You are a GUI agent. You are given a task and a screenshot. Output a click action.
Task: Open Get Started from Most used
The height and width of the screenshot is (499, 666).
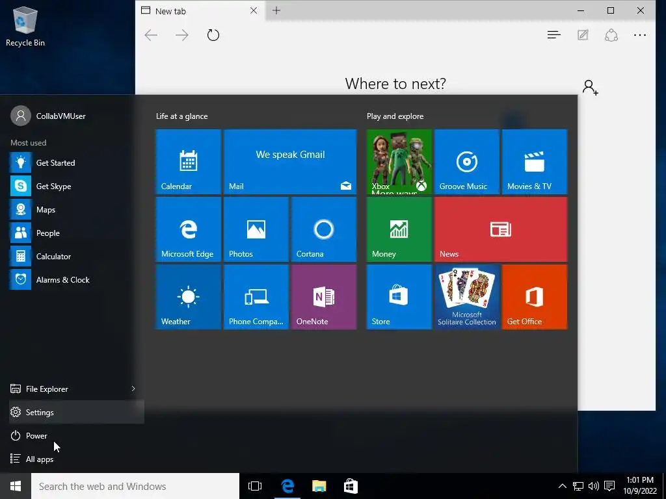tap(77, 162)
